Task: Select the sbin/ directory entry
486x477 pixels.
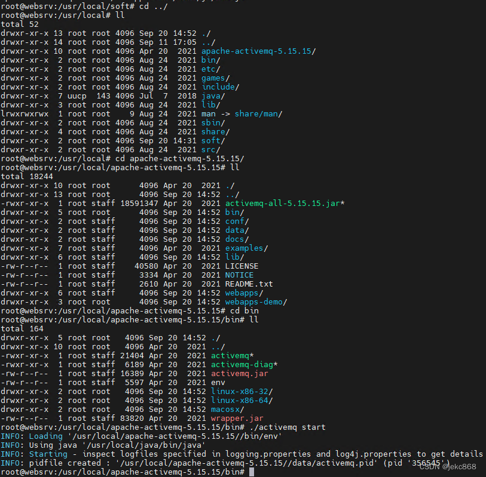Action: [x=213, y=123]
